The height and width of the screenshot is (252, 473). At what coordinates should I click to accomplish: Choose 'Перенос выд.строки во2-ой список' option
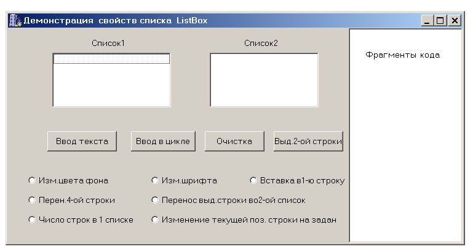[155, 200]
